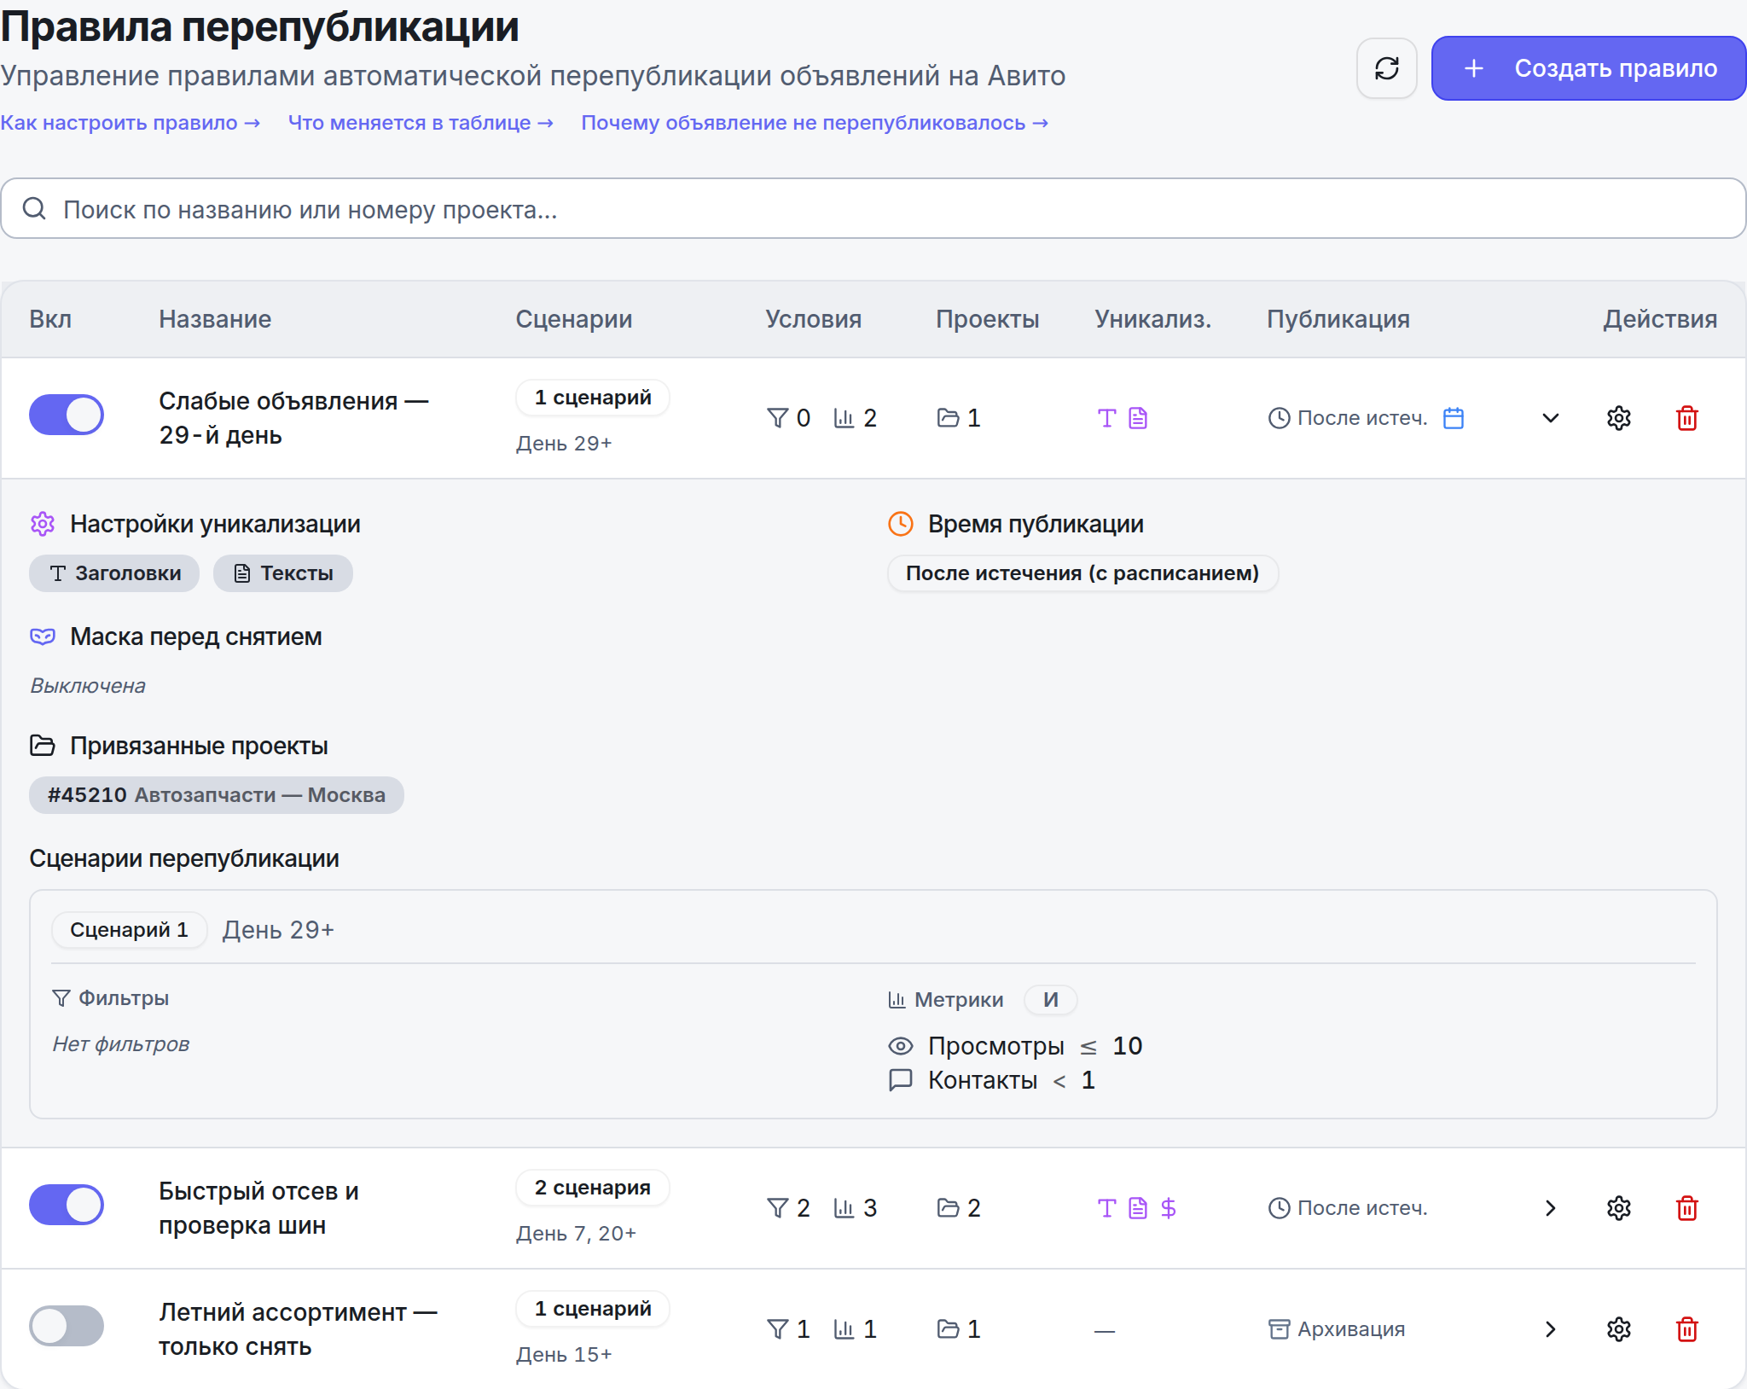This screenshot has width=1747, height=1389.
Task: Click the Заголовки uniqueness chip
Action: [114, 573]
